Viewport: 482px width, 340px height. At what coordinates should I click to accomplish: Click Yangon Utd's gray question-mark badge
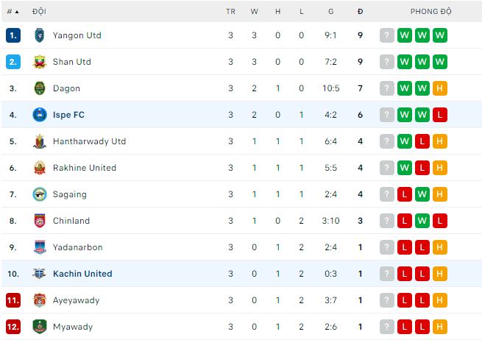tap(387, 35)
